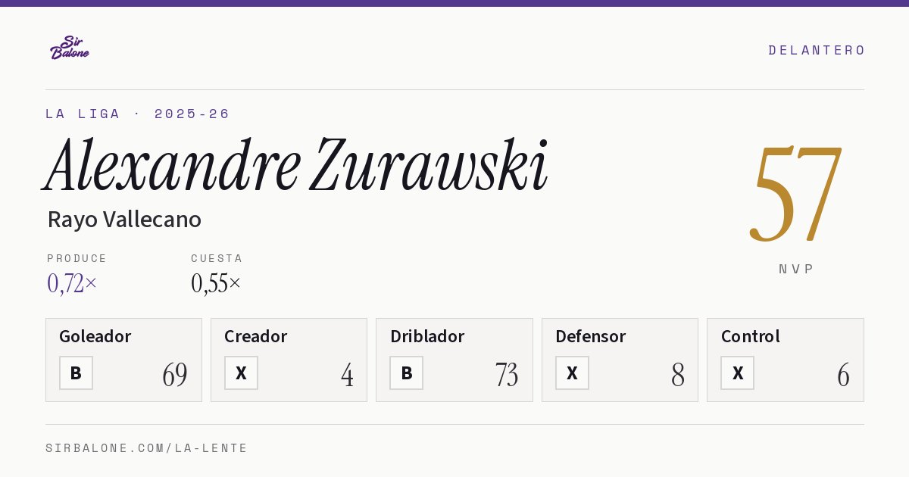909x477 pixels.
Task: Click the 73 value in Driblador
Action: click(506, 375)
